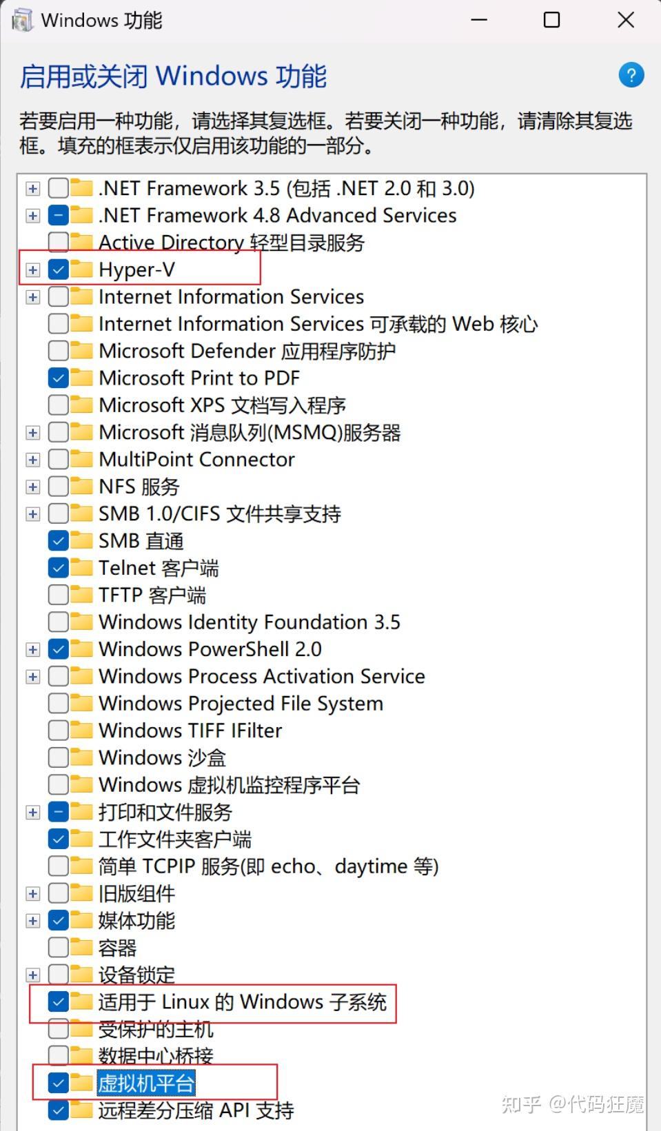This screenshot has width=661, height=1131.
Task: Open the blue help question mark
Action: click(631, 76)
